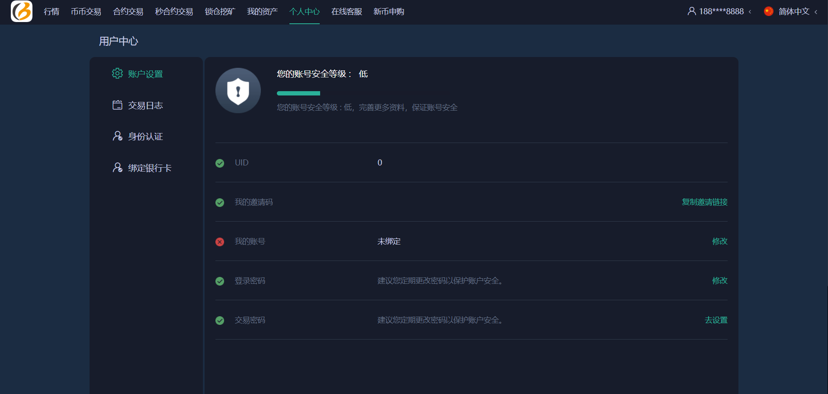828x394 pixels.
Task: Click the 身份认证 person icon
Action: click(x=117, y=136)
